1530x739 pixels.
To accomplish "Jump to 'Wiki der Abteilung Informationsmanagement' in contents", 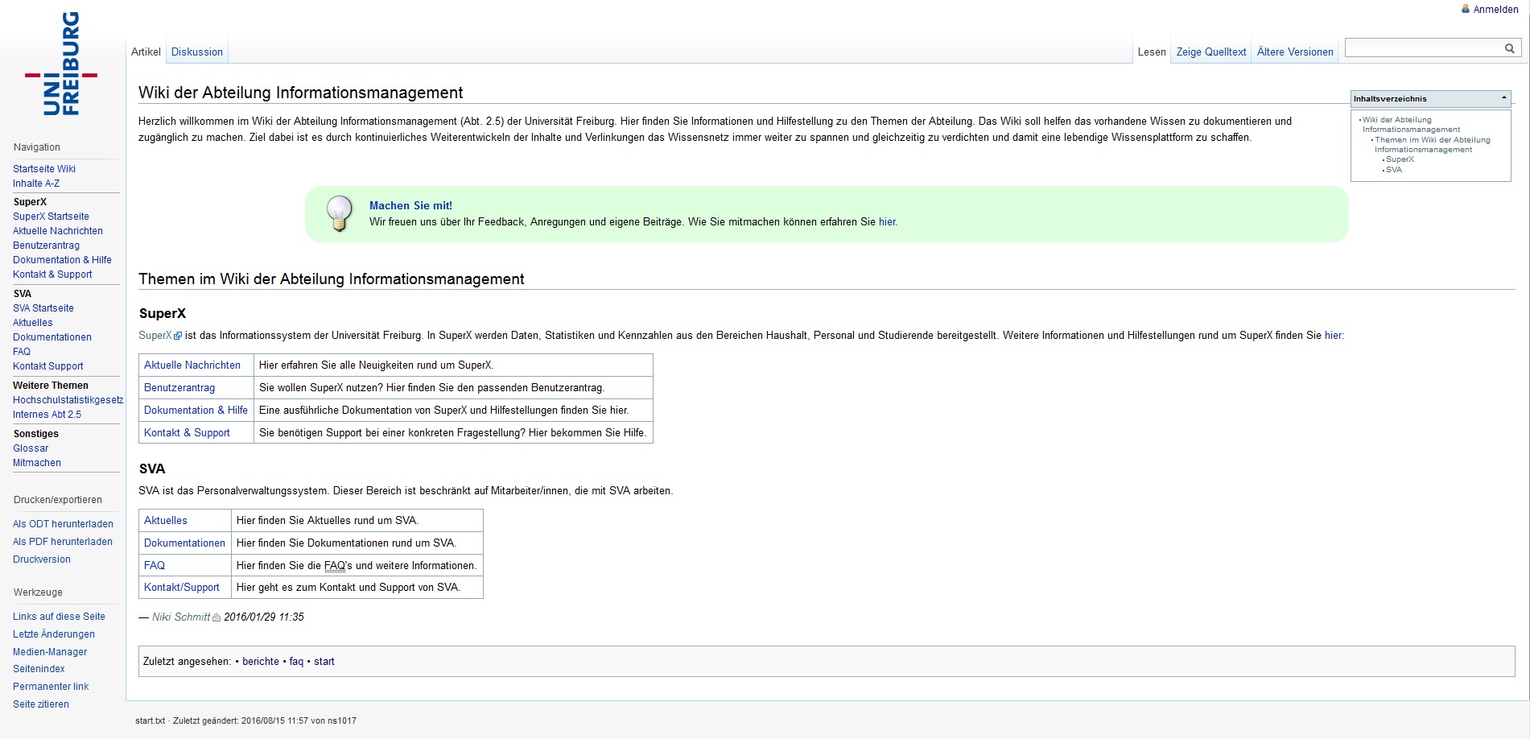I will tap(1411, 125).
